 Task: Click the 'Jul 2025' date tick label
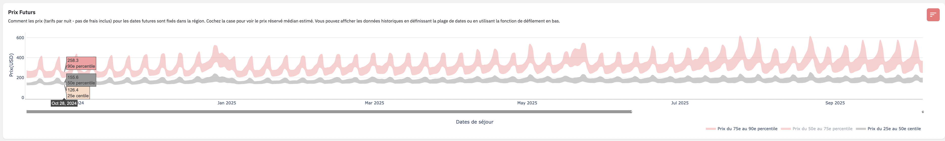tap(679, 103)
